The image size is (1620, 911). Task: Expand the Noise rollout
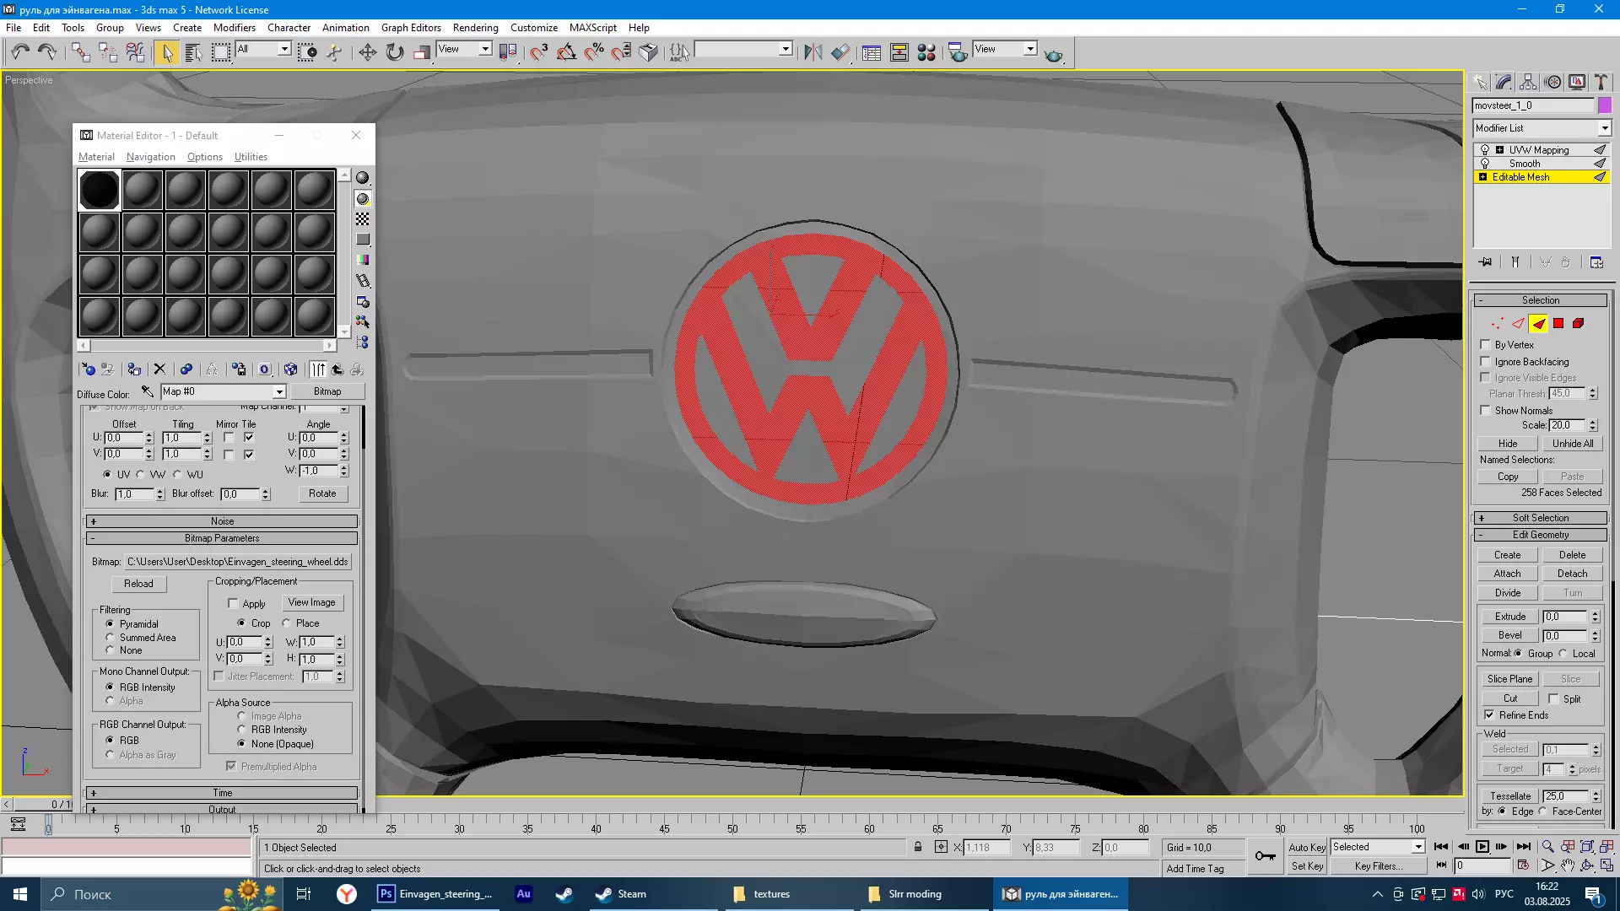tap(222, 521)
